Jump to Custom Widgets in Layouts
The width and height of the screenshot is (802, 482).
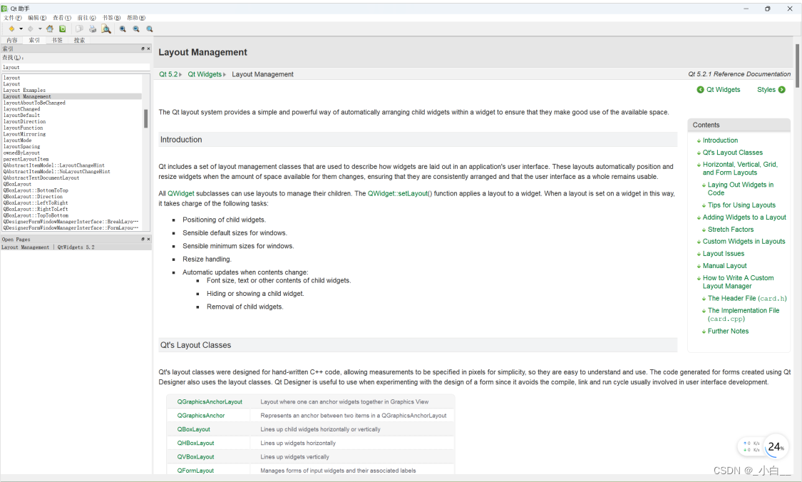[x=744, y=242]
